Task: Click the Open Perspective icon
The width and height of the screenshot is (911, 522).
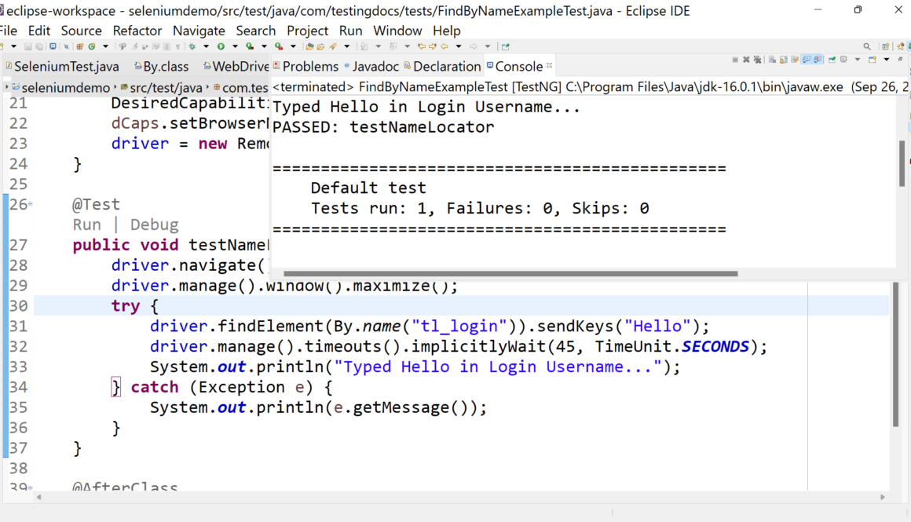Action: click(885, 46)
